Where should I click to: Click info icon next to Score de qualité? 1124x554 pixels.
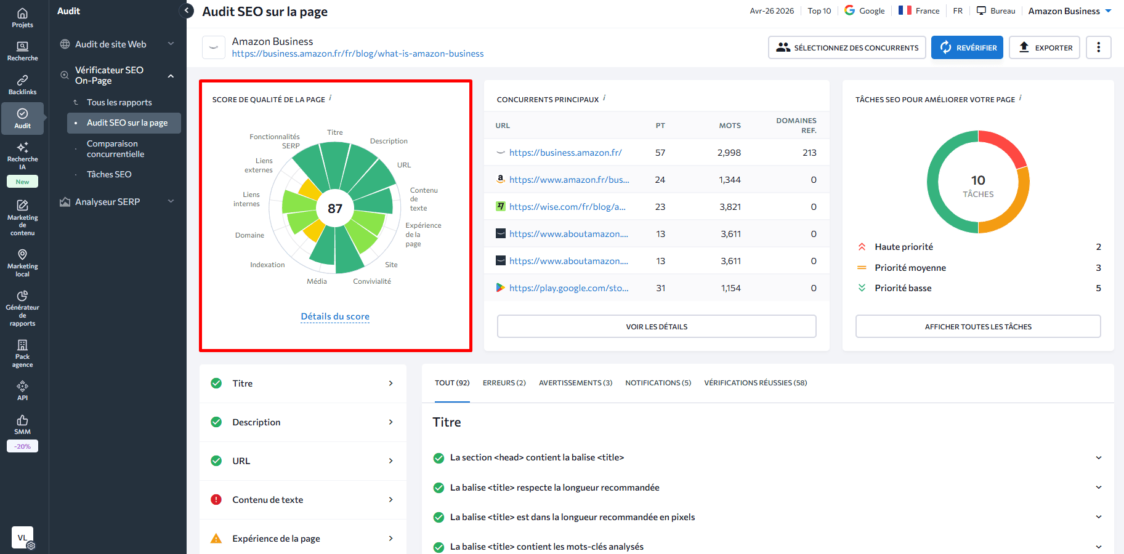pyautogui.click(x=330, y=98)
